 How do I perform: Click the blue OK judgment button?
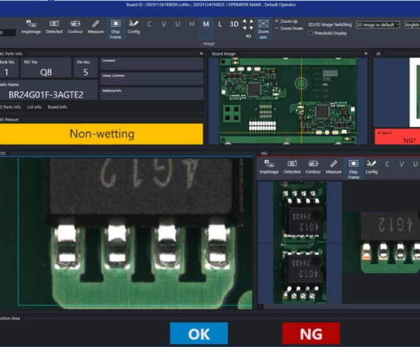199,333
